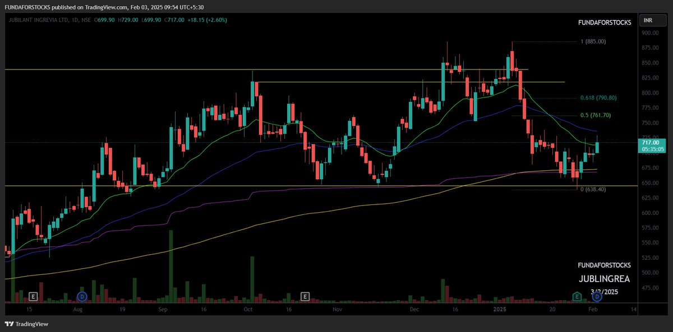Click the 525.00 price axis label
This screenshot has height=332, width=673.
(x=650, y=258)
